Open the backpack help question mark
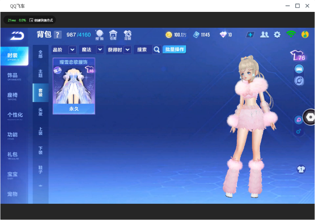Screen dimensions: 315x220 point(57,35)
